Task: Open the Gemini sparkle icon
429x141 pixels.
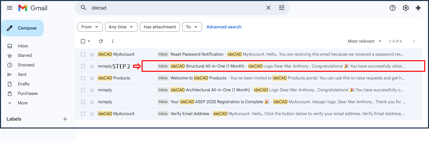Action: click(x=418, y=8)
